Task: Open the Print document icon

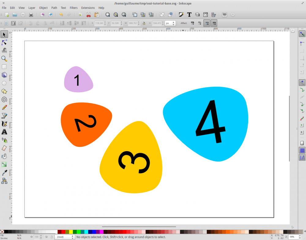Action: pos(31,14)
